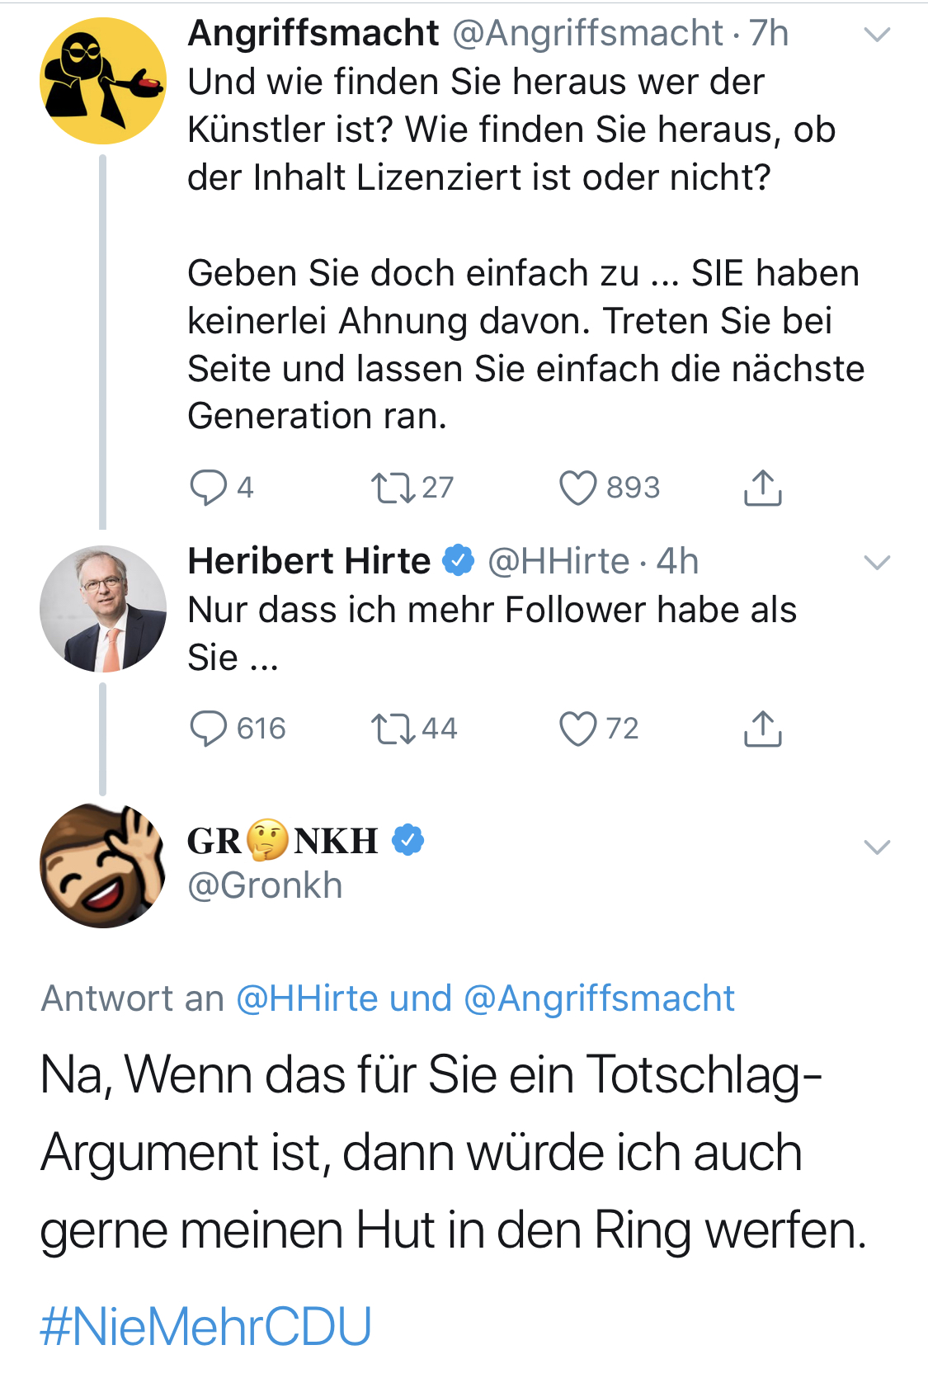Retweet the Angriffsmacht tweet
Viewport: 928px width, 1378px height.
(393, 487)
